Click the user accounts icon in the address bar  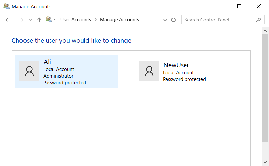pyautogui.click(x=49, y=20)
